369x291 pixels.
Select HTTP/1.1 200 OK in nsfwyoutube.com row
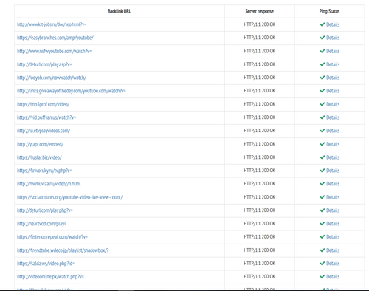point(259,51)
